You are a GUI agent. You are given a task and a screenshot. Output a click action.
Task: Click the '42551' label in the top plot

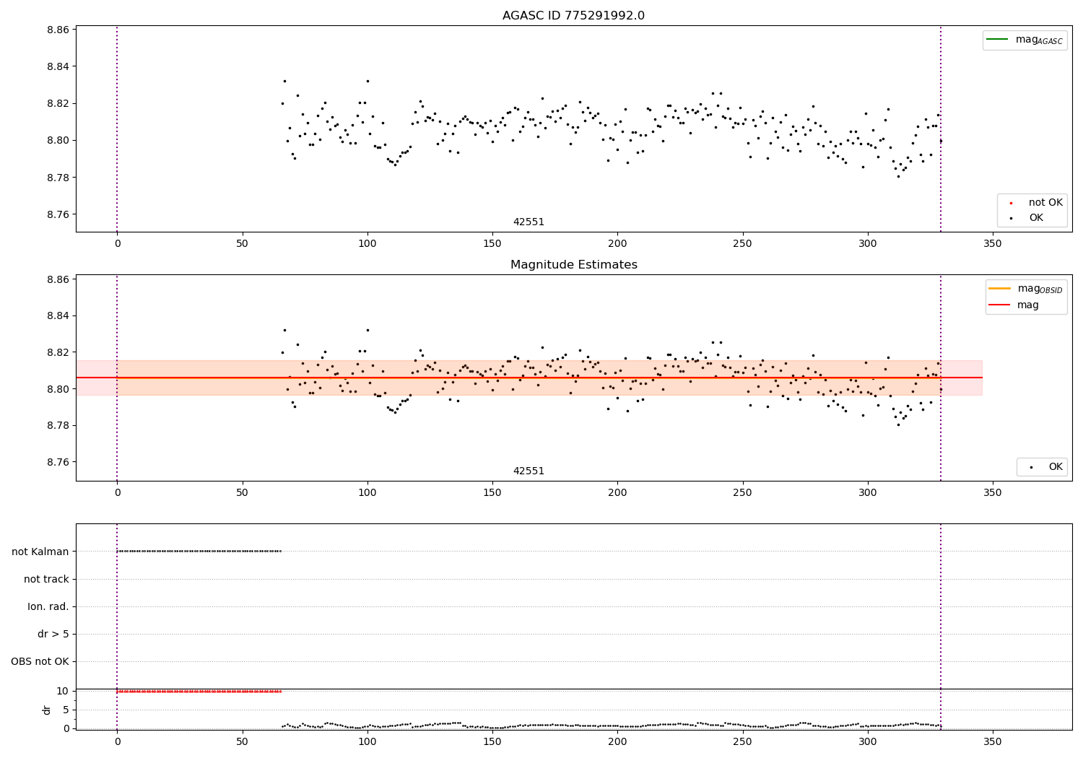(529, 222)
